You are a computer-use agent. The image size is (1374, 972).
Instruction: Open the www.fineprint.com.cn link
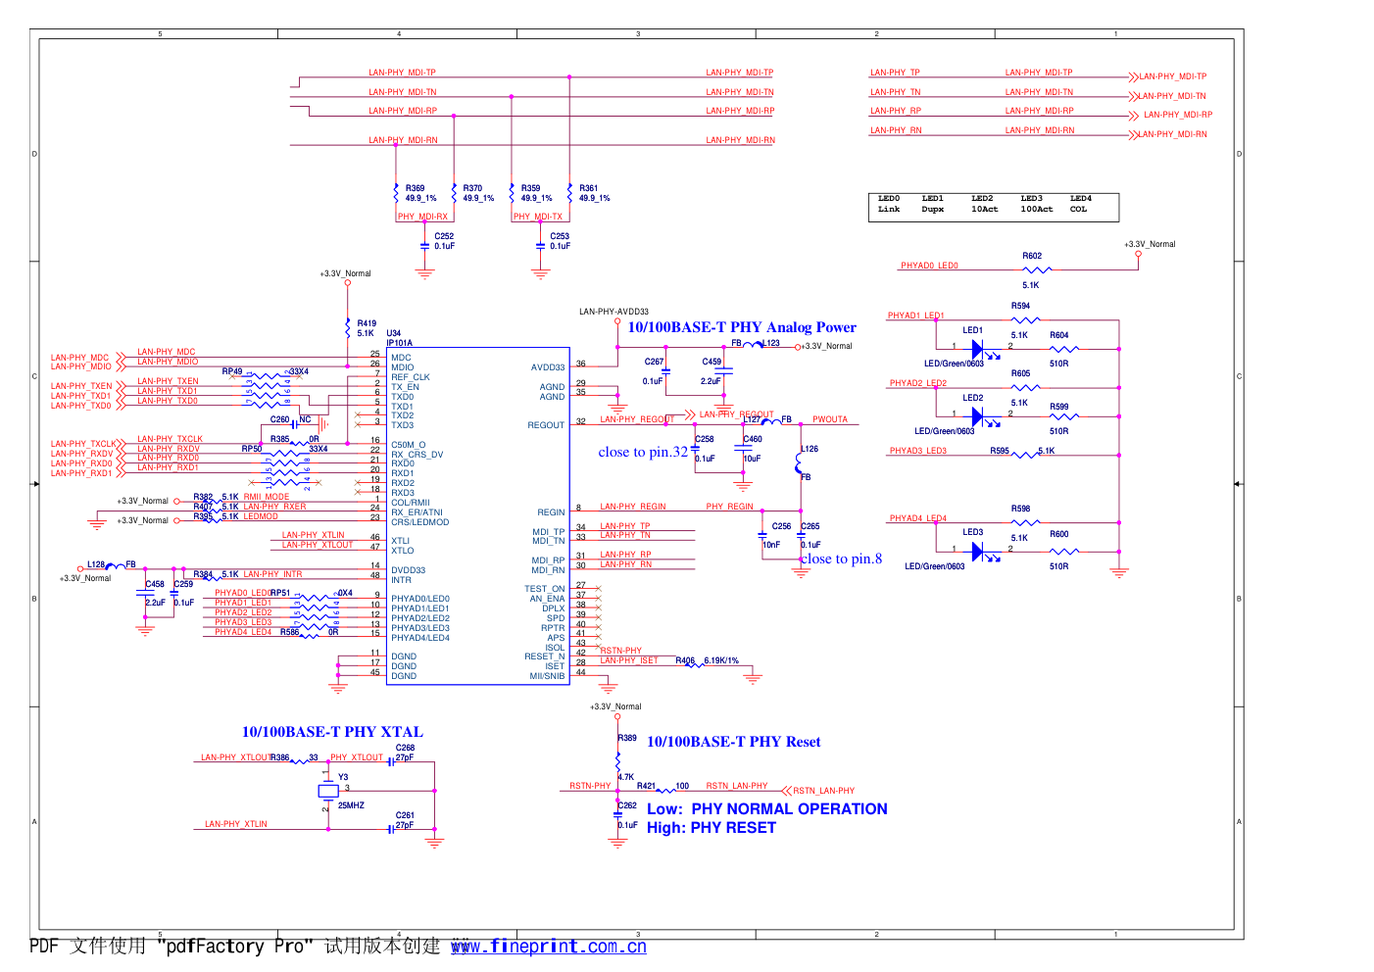548,947
